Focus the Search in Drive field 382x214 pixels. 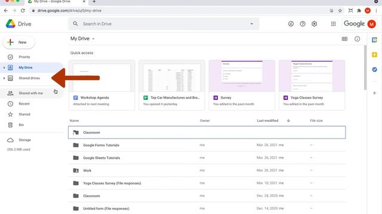164,24
